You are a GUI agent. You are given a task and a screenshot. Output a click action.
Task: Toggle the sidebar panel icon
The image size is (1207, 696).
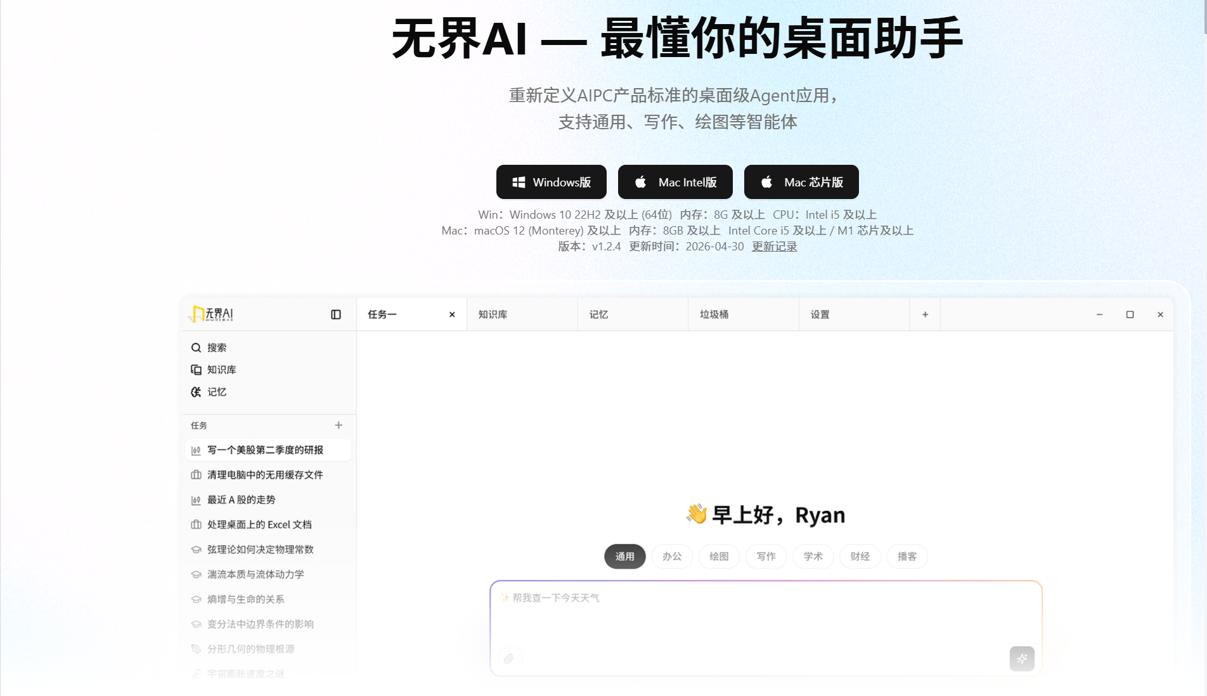click(336, 314)
